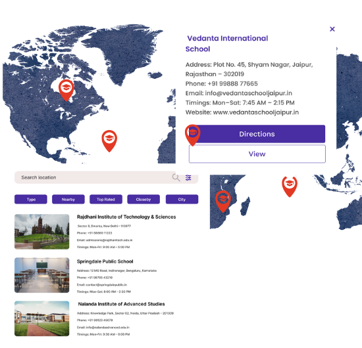This screenshot has height=348, width=362.
Task: Select the Top Rated filter chip
Action: point(106,199)
